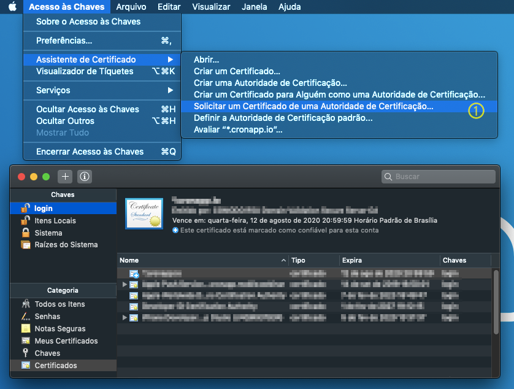This screenshot has height=389, width=514.
Task: Sort the list by Tipo column
Action: click(x=314, y=260)
